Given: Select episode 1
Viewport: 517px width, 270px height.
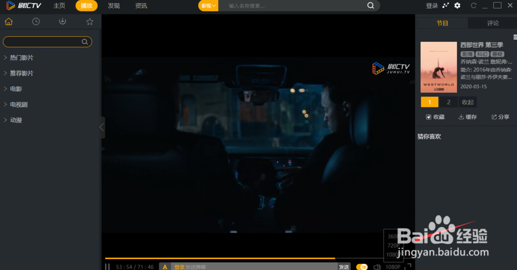Looking at the screenshot, I should [429, 102].
